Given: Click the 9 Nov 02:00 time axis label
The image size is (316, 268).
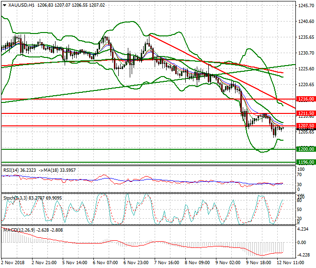Looking at the screenshot, I should (x=228, y=263).
